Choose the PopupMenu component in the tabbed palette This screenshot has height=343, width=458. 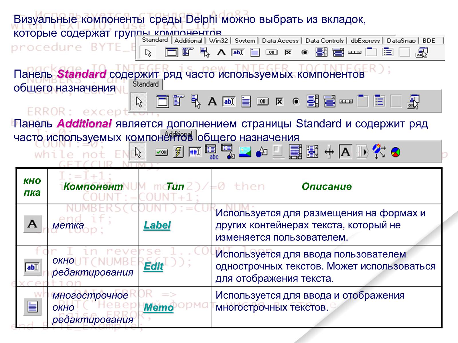pyautogui.click(x=205, y=52)
